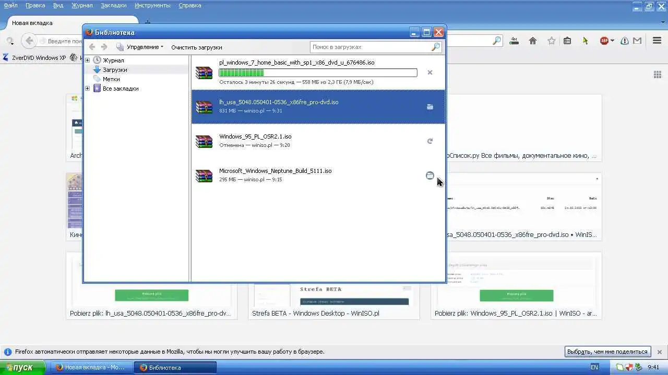Click the Windows_95_PL_OSR2.1 archive icon
The height and width of the screenshot is (375, 668).
click(x=204, y=141)
